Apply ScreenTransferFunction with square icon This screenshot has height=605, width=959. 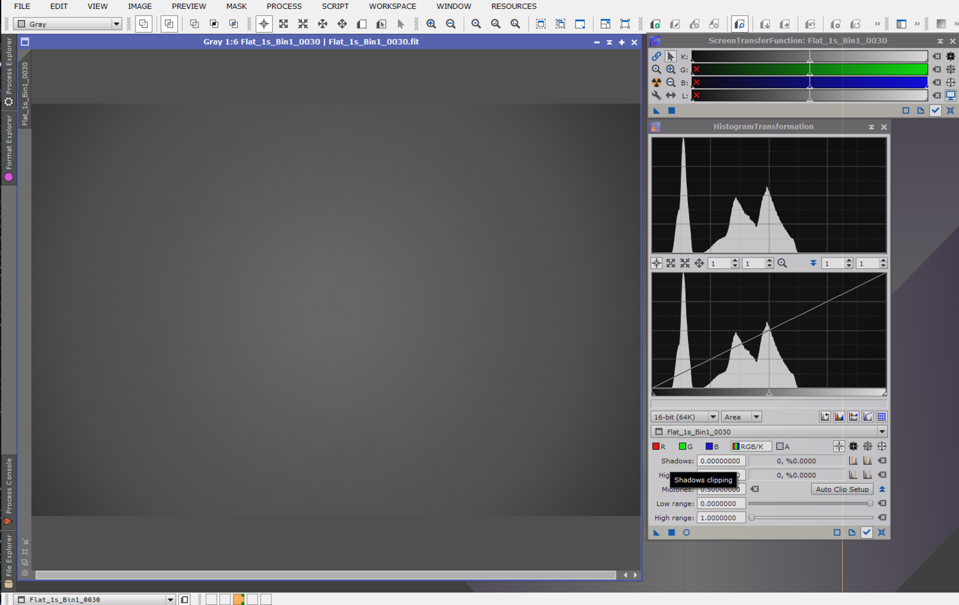(x=671, y=111)
